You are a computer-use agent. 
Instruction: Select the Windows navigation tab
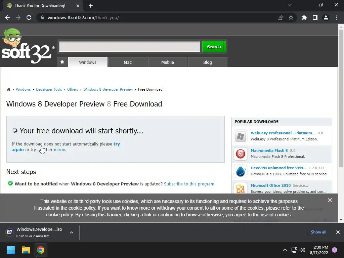[88, 62]
